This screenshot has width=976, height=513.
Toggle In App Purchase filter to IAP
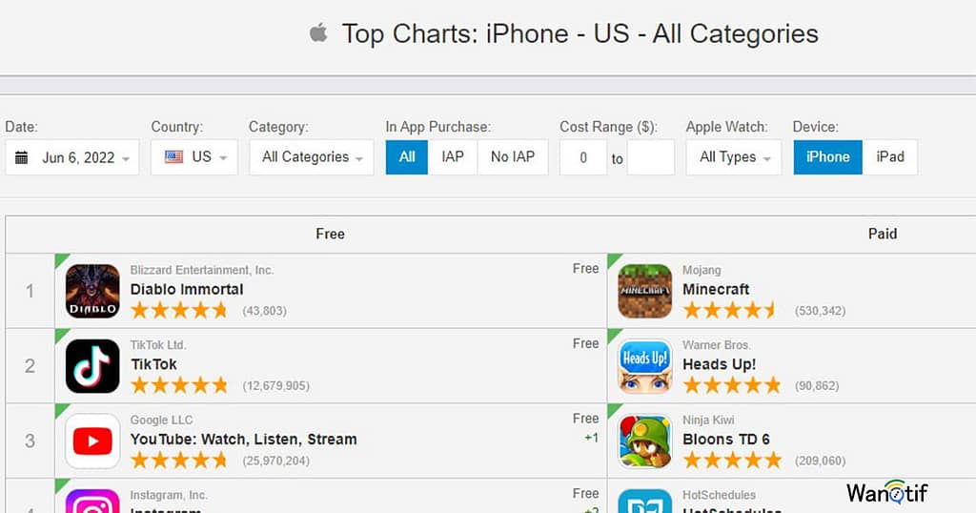coord(453,157)
